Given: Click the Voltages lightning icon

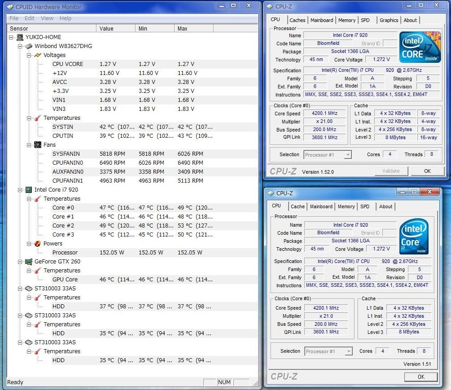Looking at the screenshot, I should click(x=38, y=55).
